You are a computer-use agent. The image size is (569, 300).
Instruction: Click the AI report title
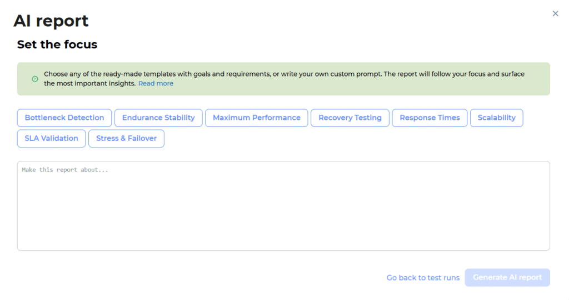(51, 21)
